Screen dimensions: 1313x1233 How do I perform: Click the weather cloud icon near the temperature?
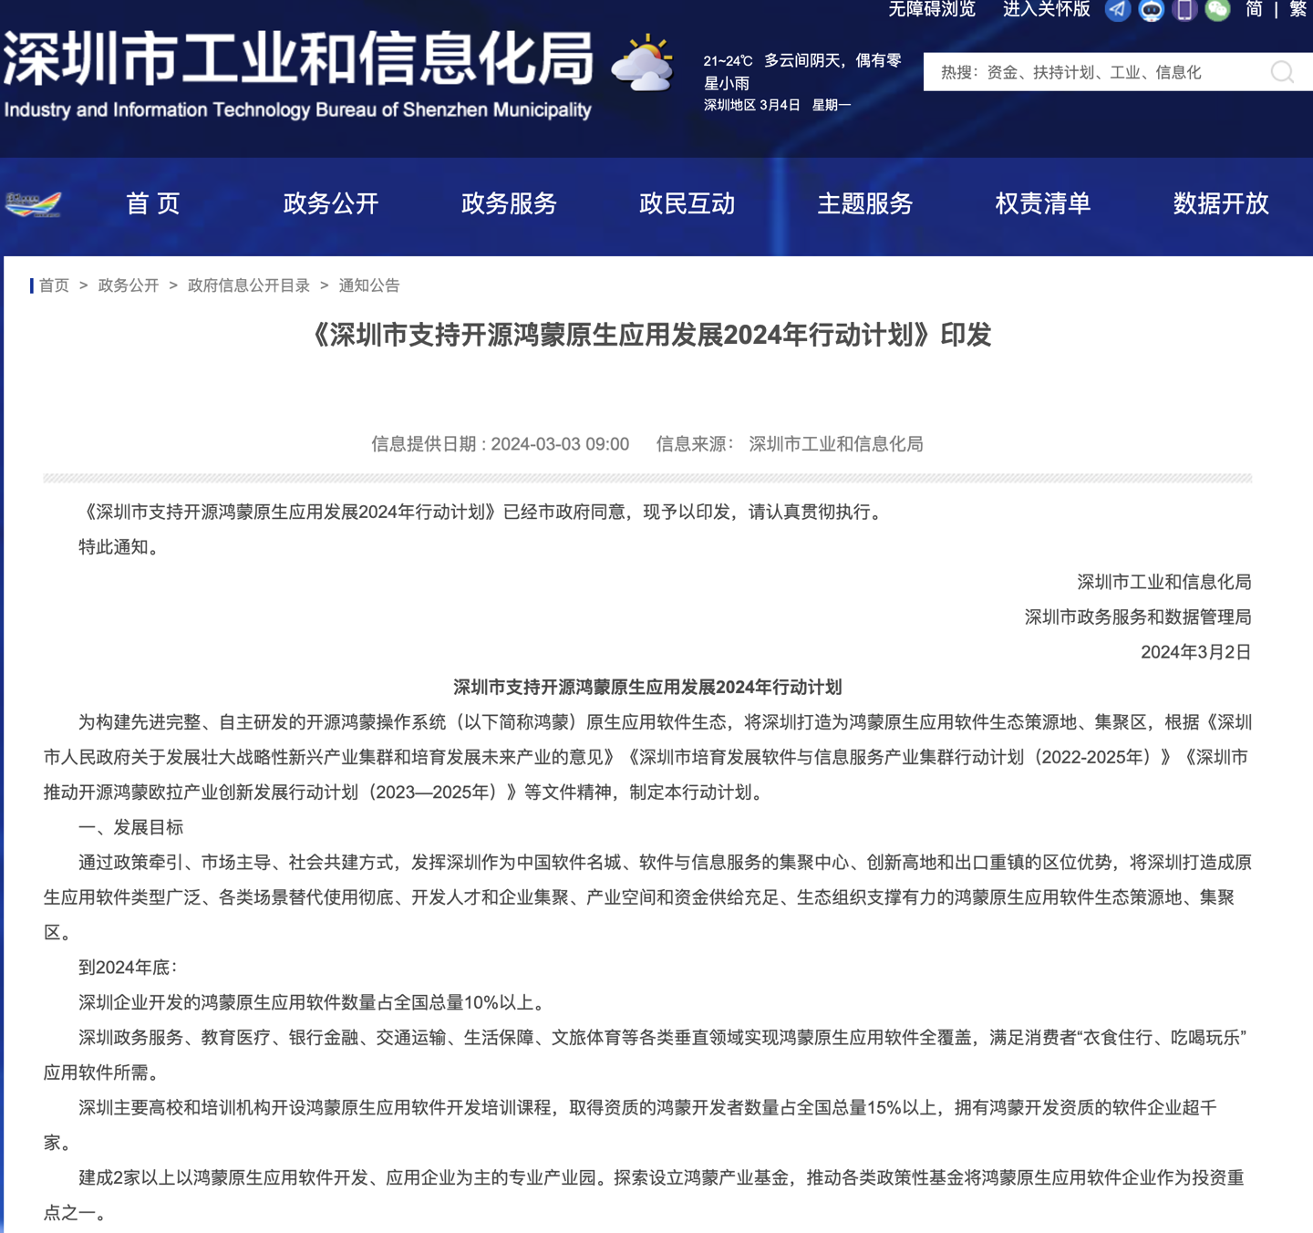(644, 66)
